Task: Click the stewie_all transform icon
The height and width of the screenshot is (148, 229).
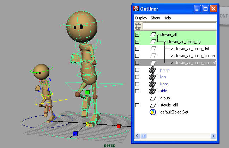Action: (153, 35)
